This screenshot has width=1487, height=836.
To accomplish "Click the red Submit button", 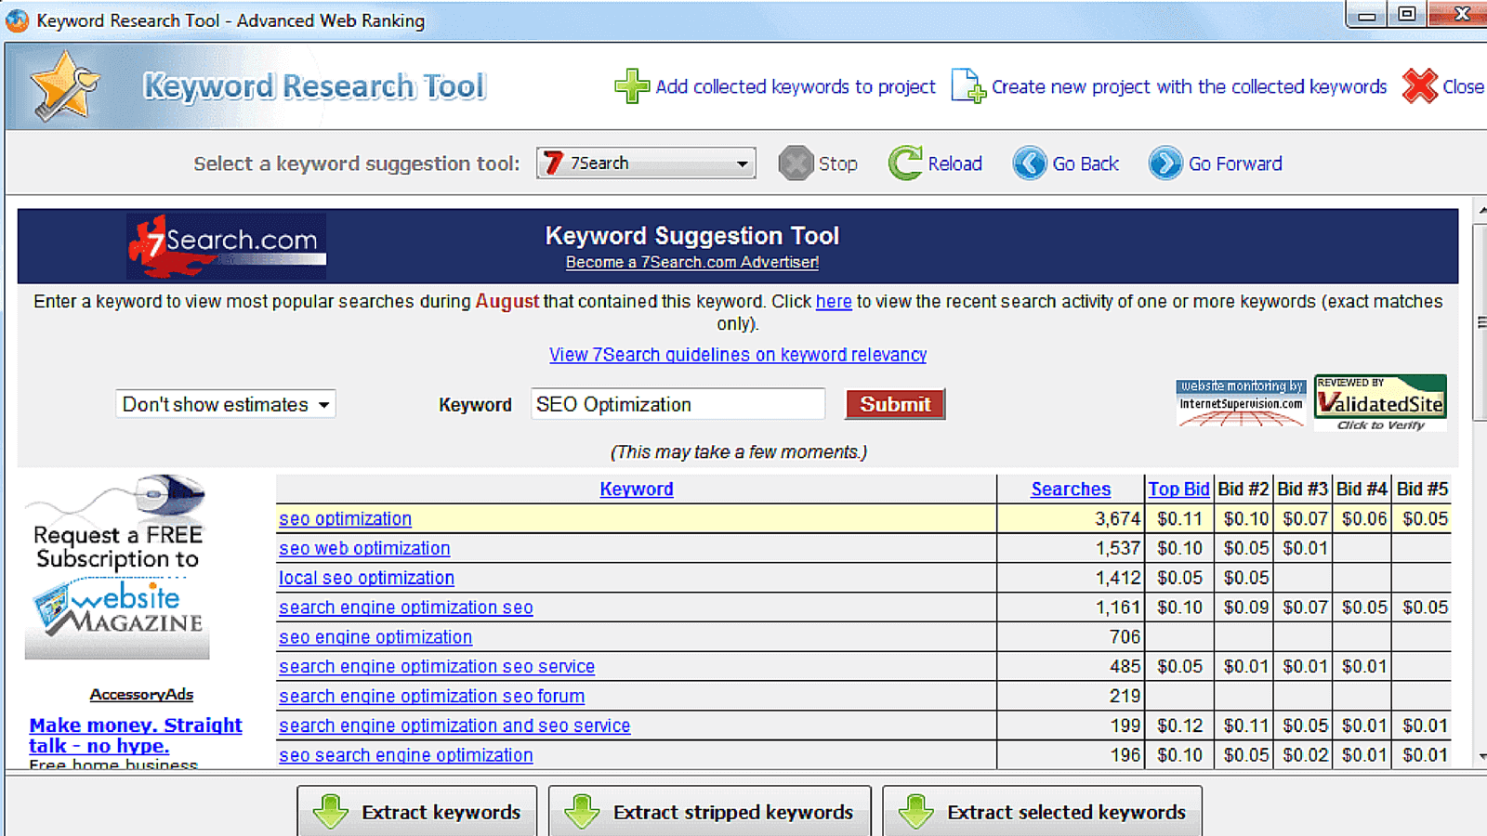I will click(x=894, y=404).
